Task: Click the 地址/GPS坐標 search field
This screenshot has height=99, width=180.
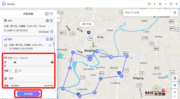Action: coord(147,13)
